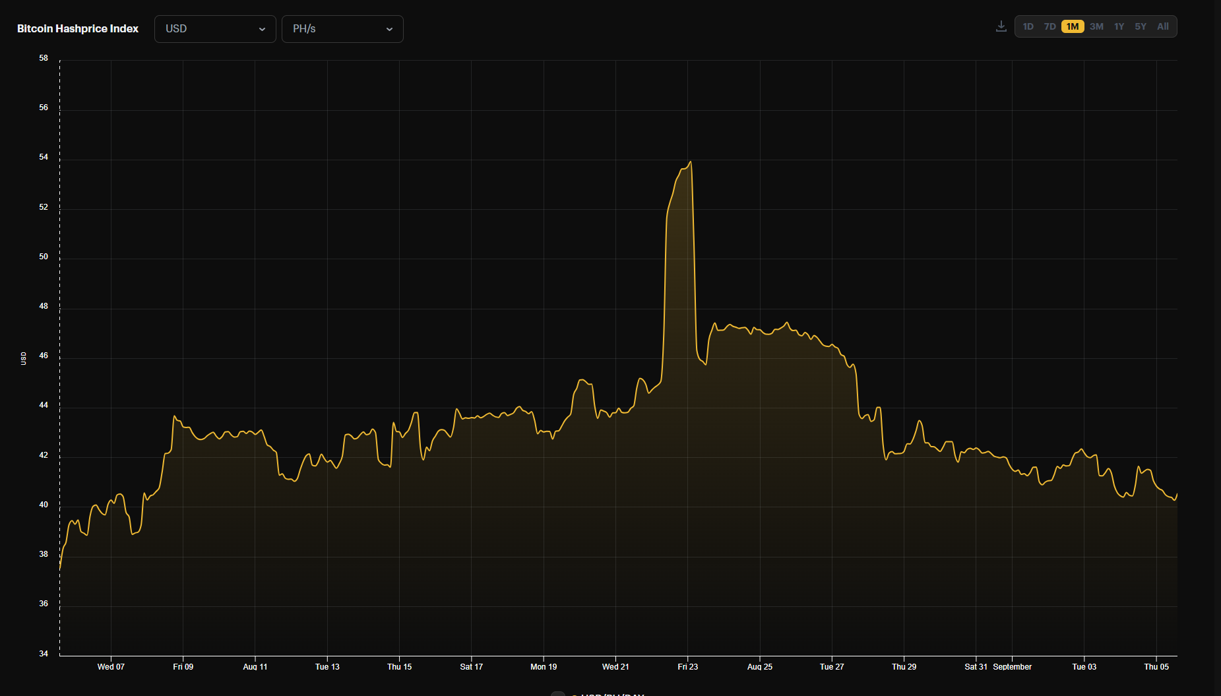
Task: Select the 1D time range
Action: point(1028,26)
